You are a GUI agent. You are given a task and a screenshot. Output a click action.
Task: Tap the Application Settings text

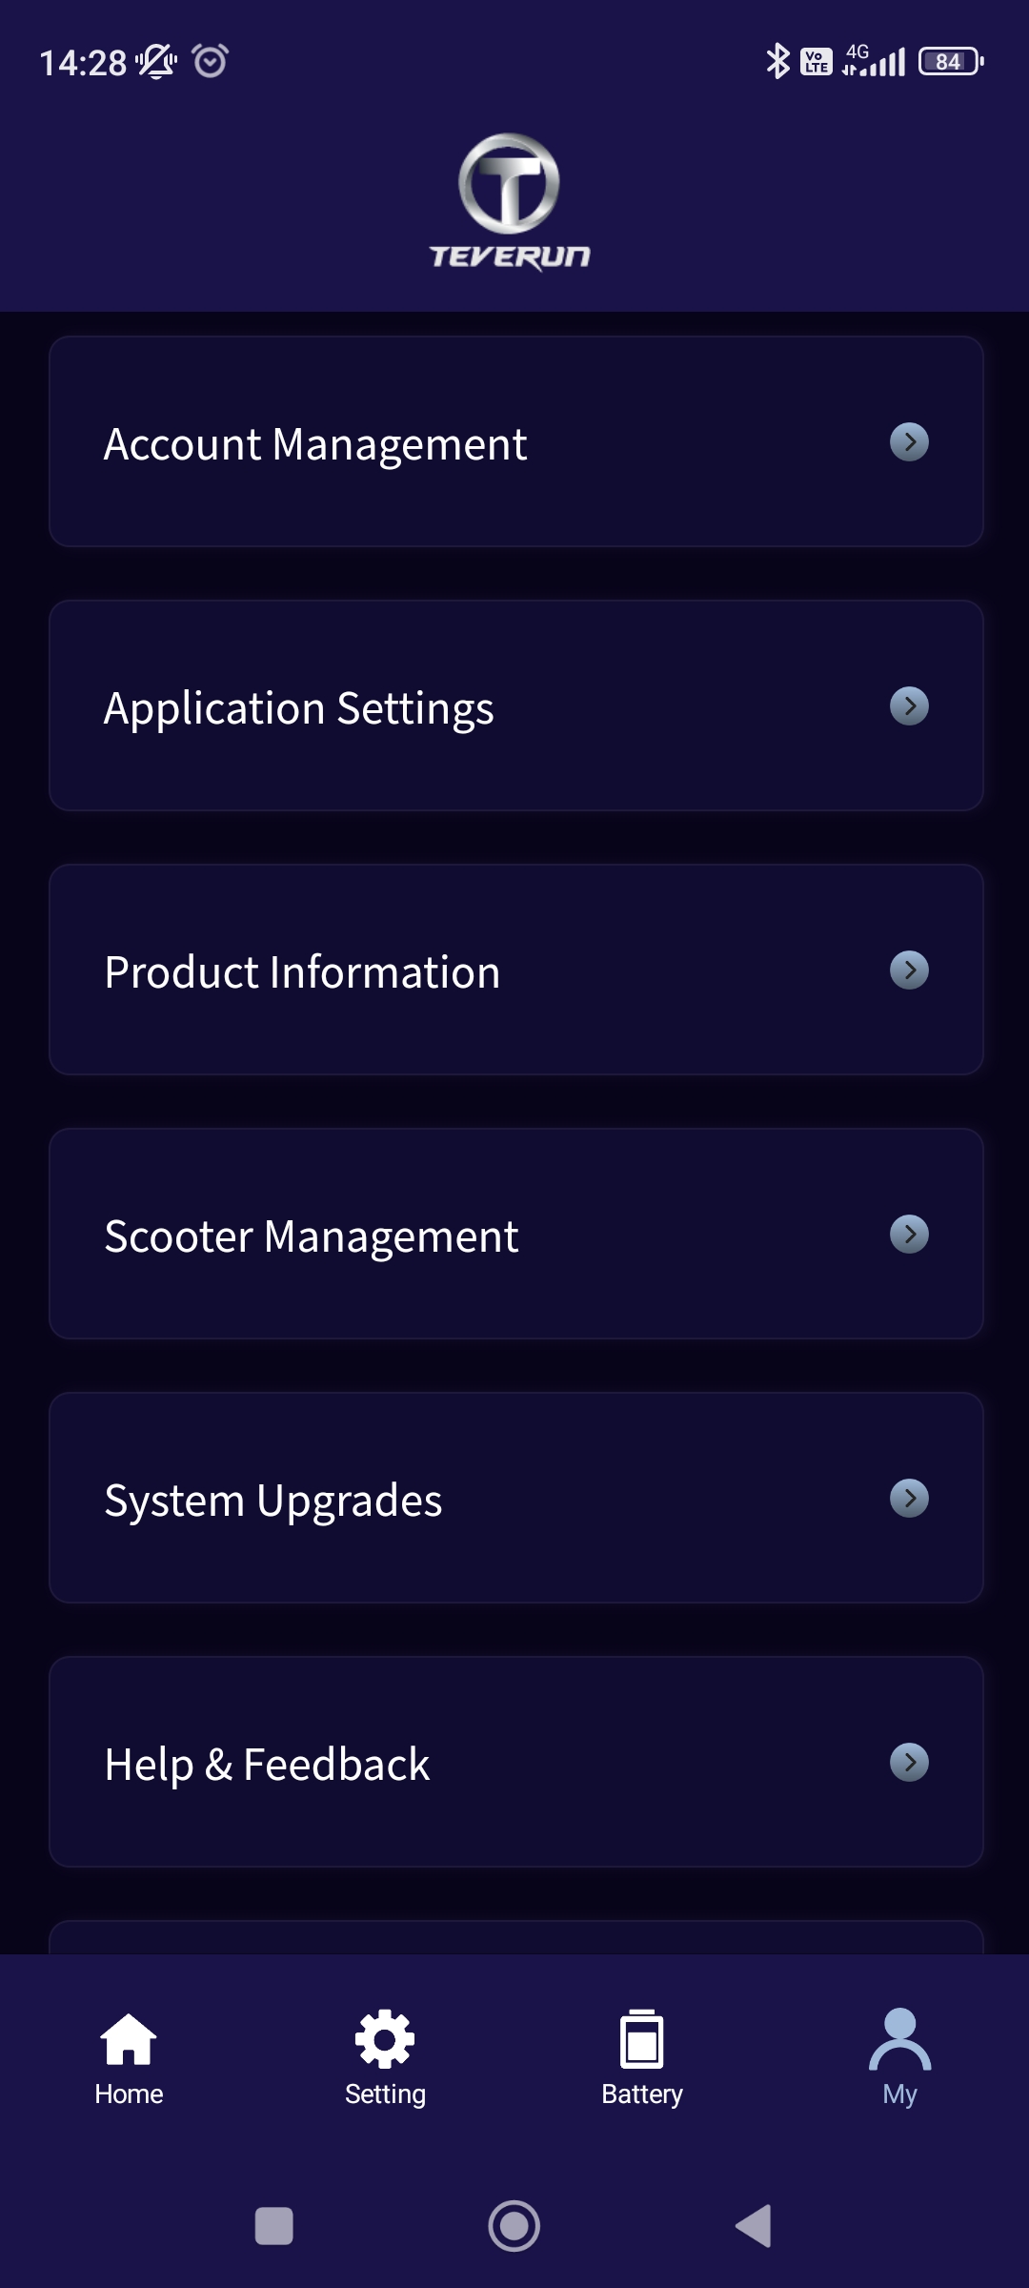pyautogui.click(x=299, y=708)
